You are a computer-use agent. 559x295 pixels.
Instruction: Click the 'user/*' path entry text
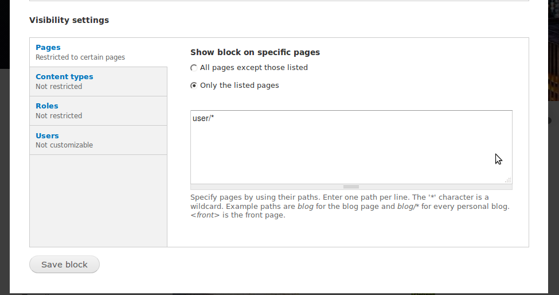click(204, 119)
